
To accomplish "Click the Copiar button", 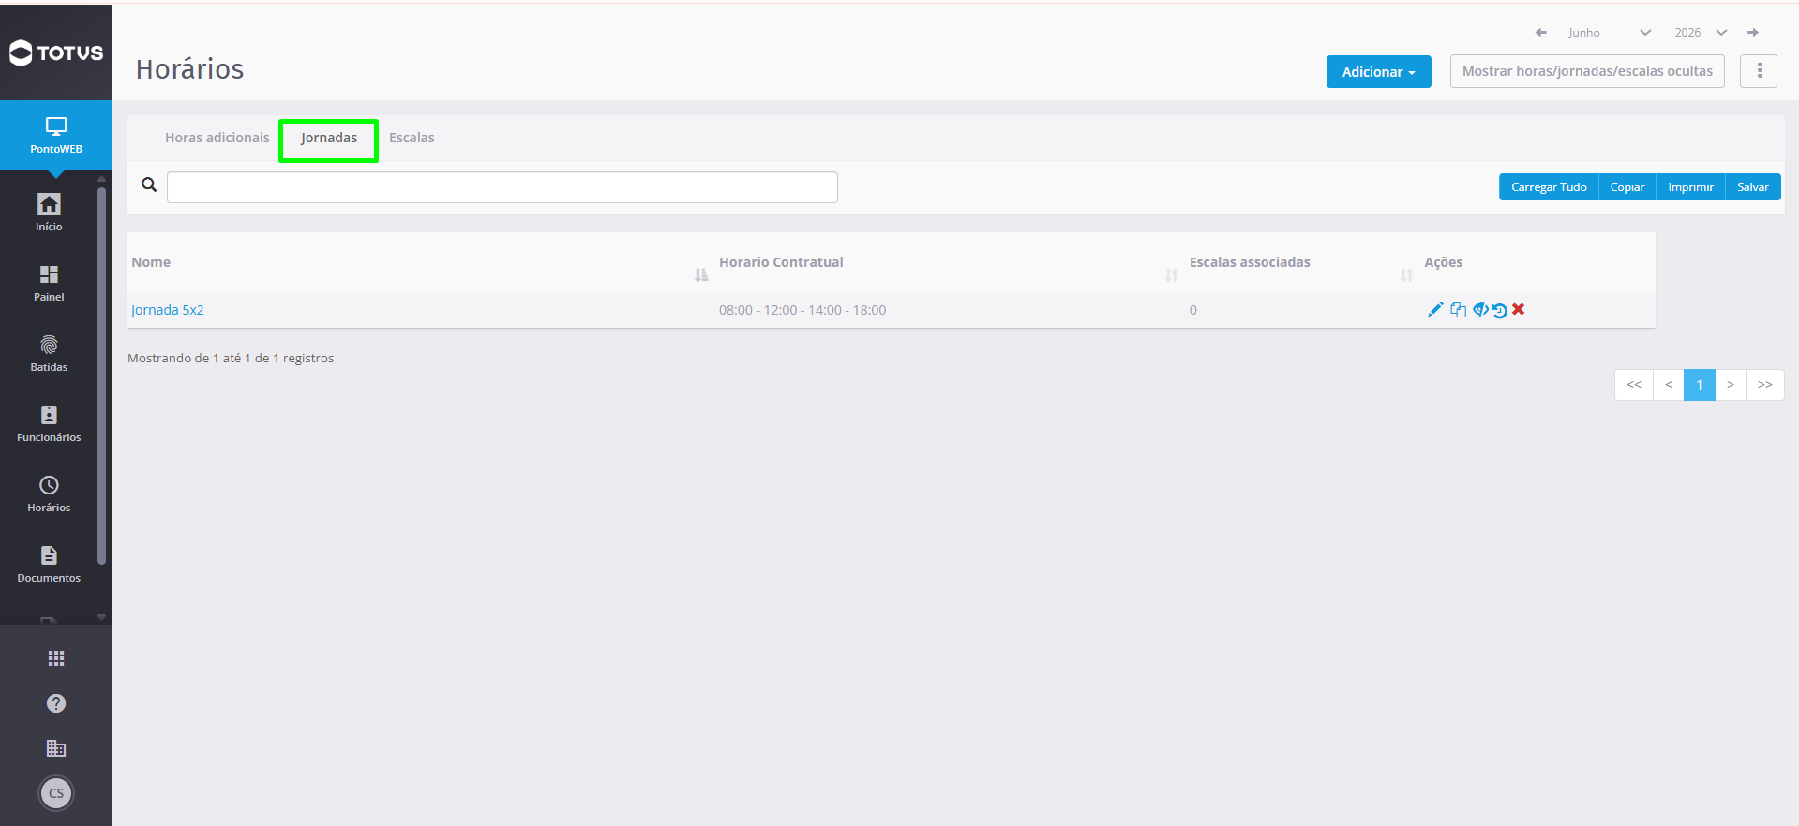I will (x=1627, y=187).
